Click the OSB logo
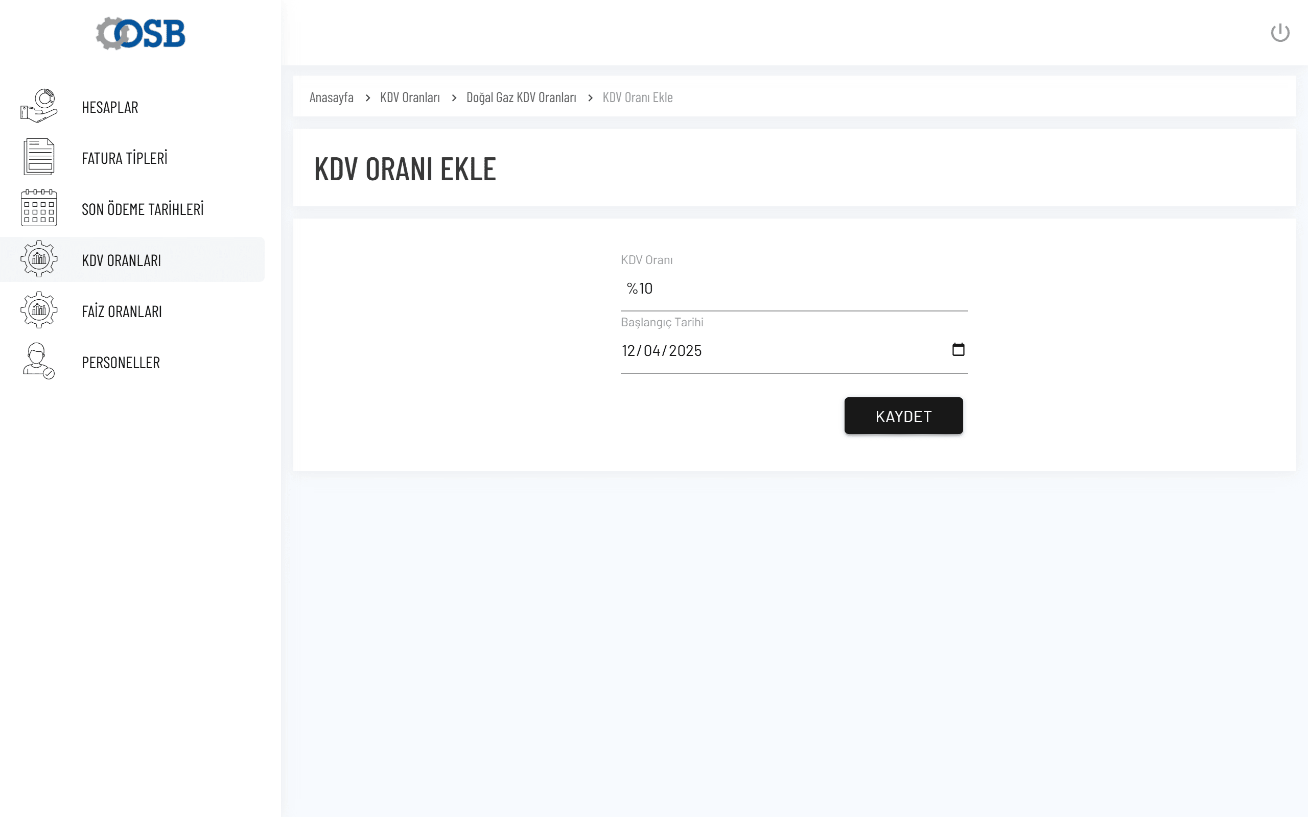Image resolution: width=1308 pixels, height=817 pixels. (x=141, y=34)
